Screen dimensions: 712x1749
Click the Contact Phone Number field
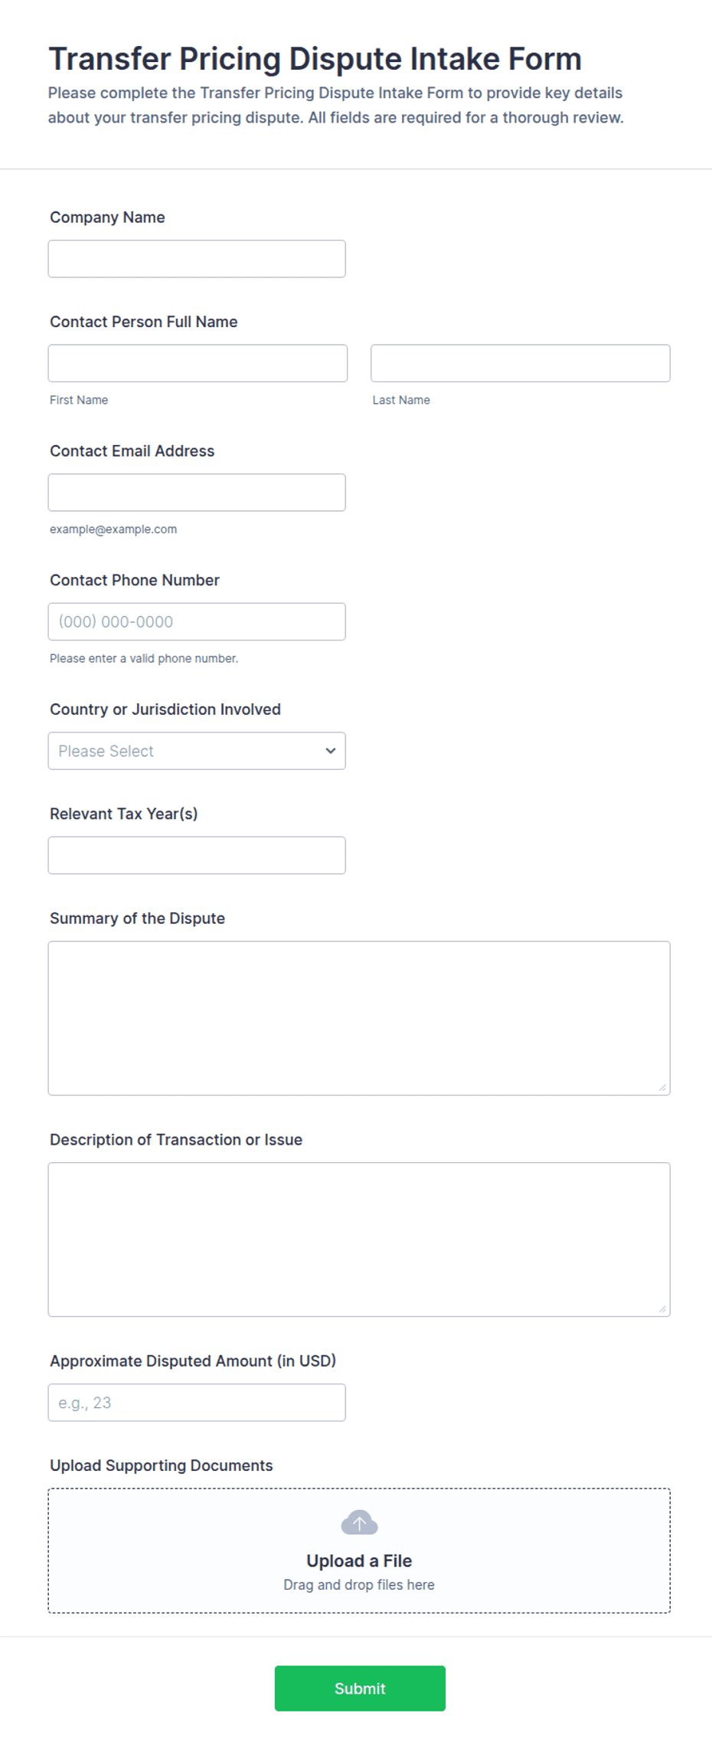point(197,621)
